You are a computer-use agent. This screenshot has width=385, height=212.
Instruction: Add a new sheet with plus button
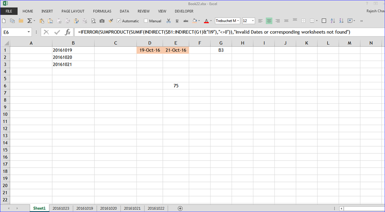[x=180, y=208]
